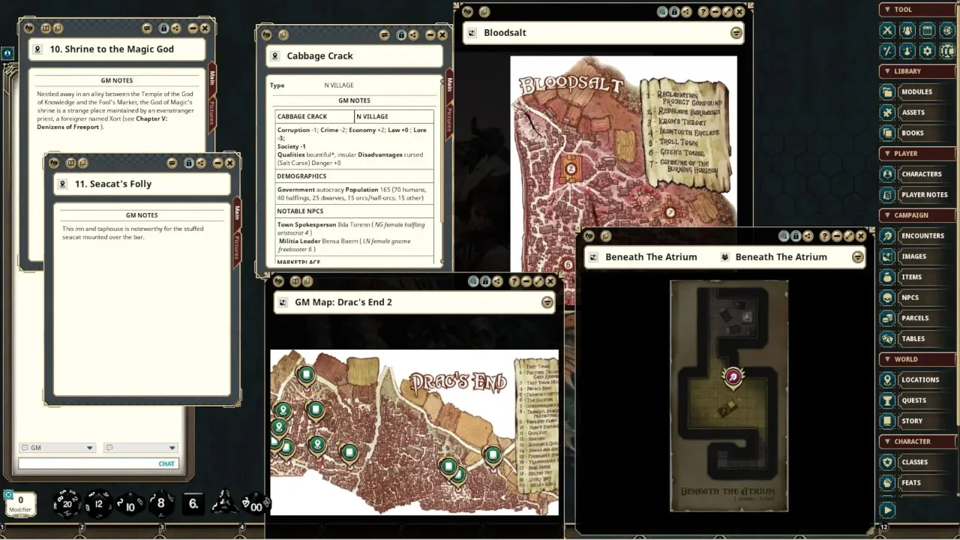Open the Modules library icon
Screen dimensions: 960x540
click(x=888, y=91)
